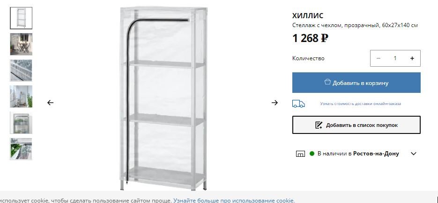Screen dimensions: 438x203
Task: Select the balcony table thumbnail
Action: click(x=21, y=44)
